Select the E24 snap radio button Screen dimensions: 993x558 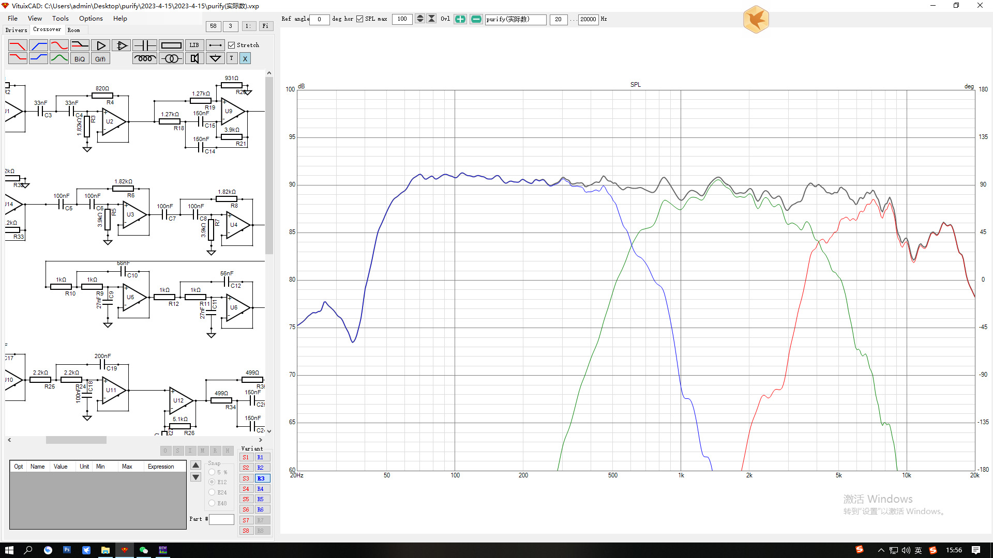(x=212, y=492)
